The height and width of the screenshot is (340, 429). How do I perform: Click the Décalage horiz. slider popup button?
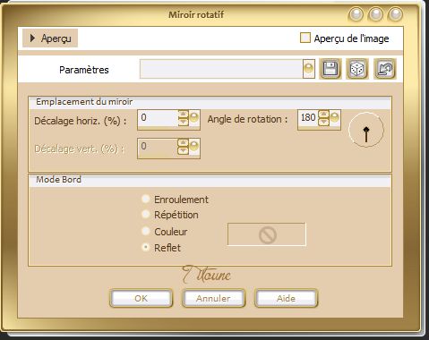point(194,117)
